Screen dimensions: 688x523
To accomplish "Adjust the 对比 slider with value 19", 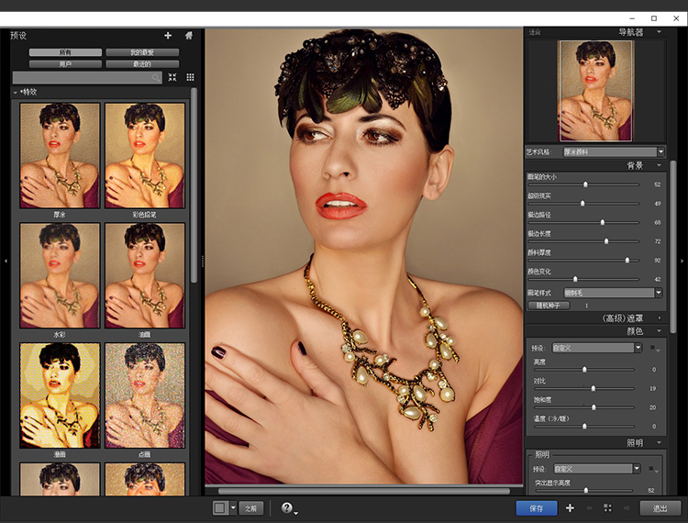I will point(594,388).
